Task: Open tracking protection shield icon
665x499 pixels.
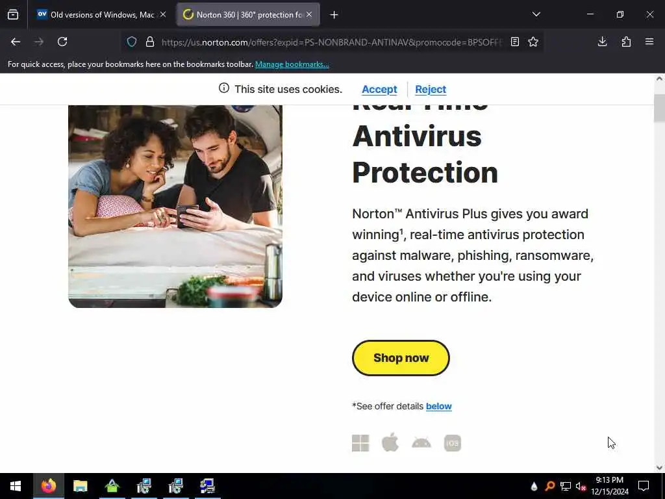Action: [x=132, y=42]
